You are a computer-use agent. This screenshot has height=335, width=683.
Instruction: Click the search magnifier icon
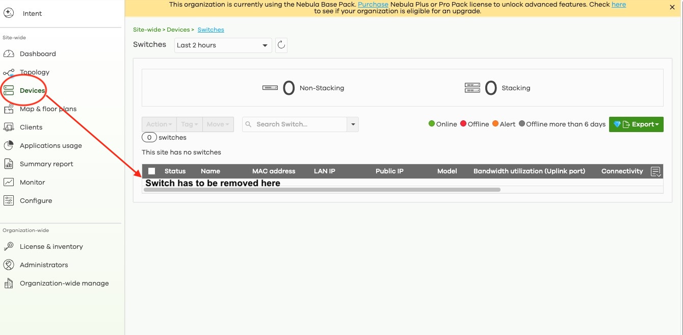coord(249,124)
